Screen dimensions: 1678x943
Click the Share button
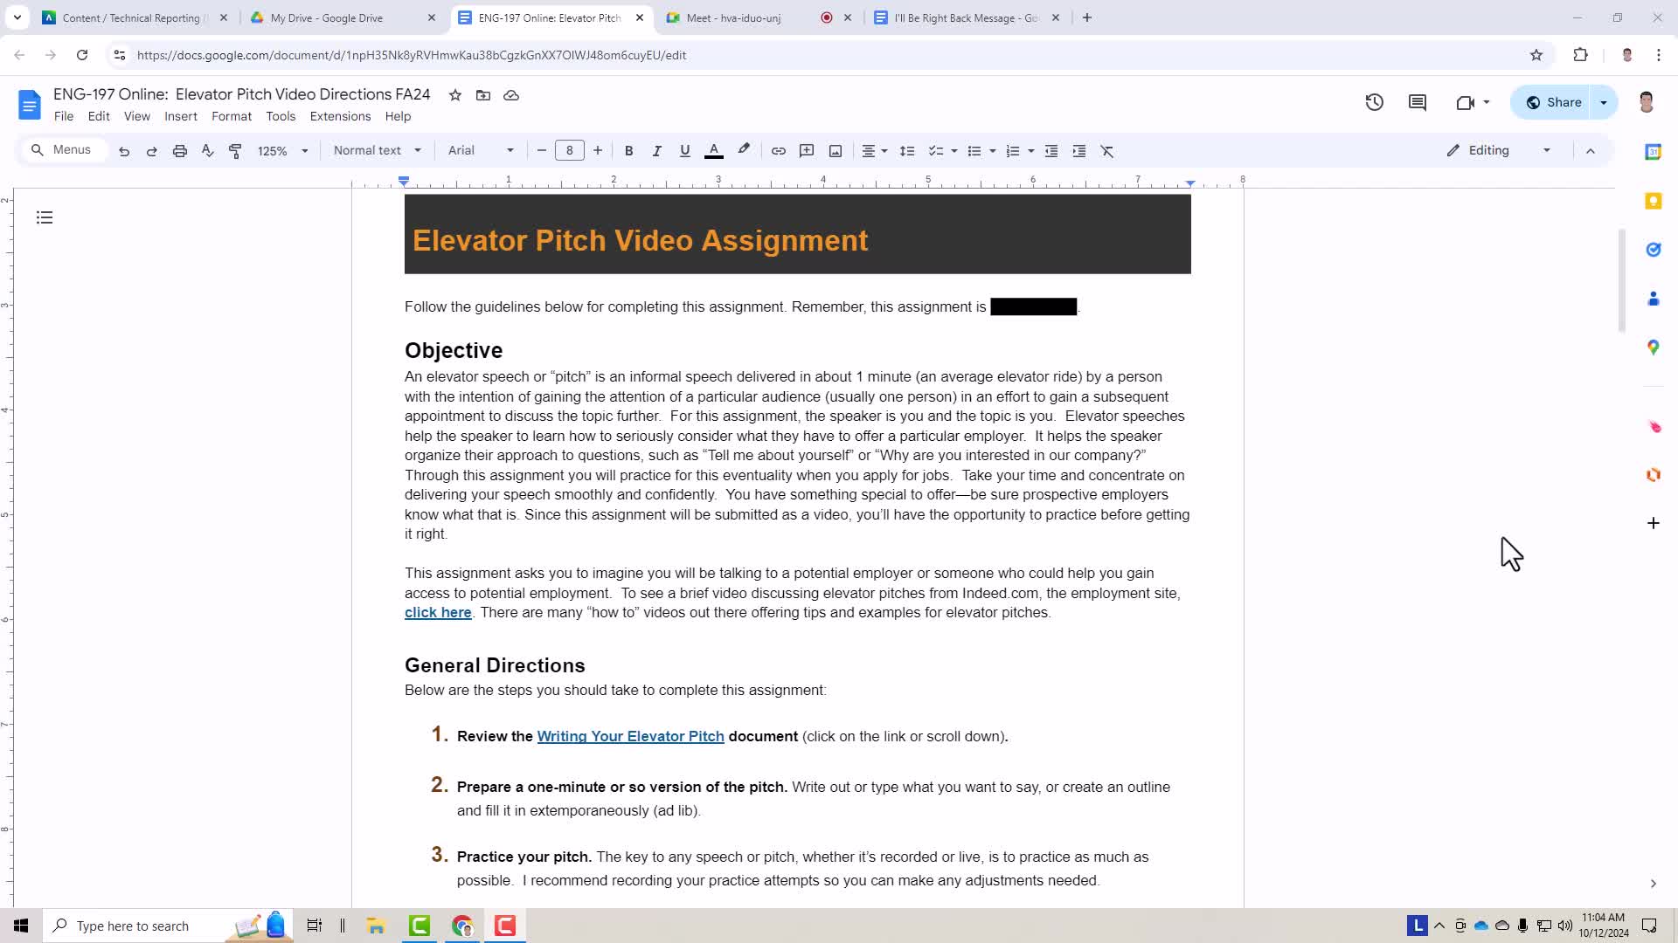click(1553, 102)
